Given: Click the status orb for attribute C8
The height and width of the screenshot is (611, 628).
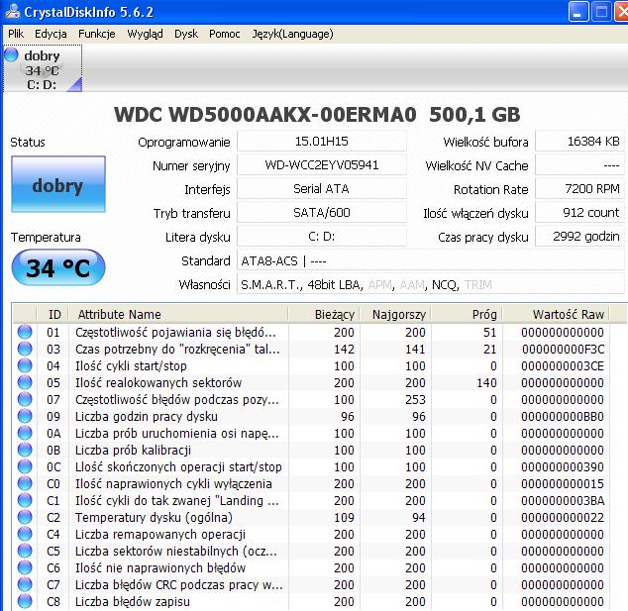Looking at the screenshot, I should coord(25,601).
